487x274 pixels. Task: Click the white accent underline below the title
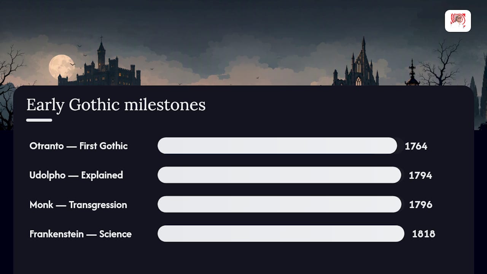[39, 120]
